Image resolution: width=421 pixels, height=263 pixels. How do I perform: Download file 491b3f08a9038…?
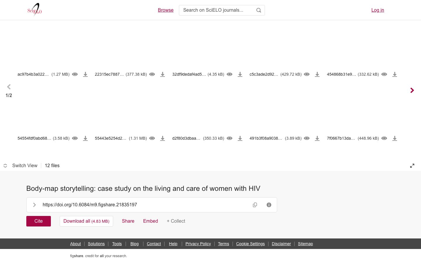(x=317, y=138)
